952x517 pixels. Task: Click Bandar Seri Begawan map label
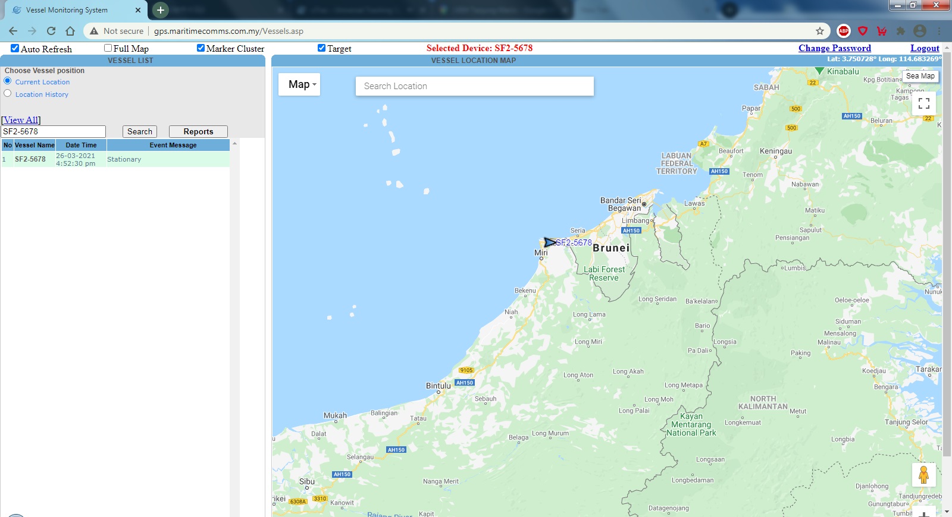click(621, 204)
